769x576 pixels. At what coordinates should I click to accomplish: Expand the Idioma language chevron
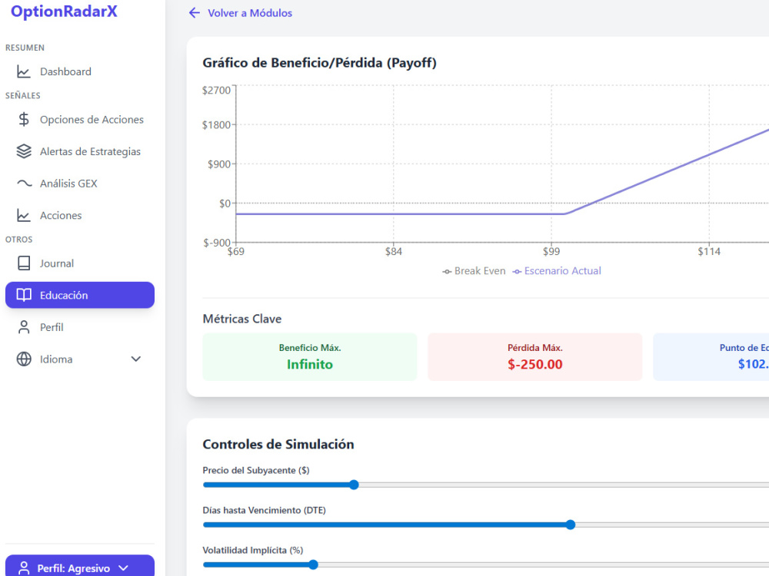(x=136, y=359)
